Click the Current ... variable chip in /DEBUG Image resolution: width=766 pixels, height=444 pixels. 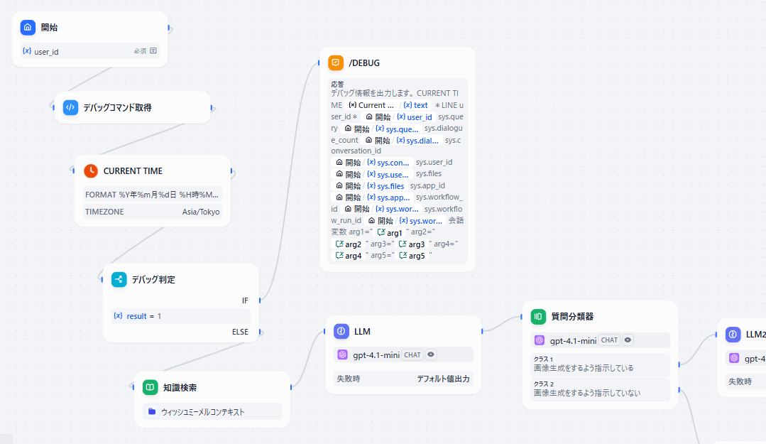pyautogui.click(x=371, y=105)
